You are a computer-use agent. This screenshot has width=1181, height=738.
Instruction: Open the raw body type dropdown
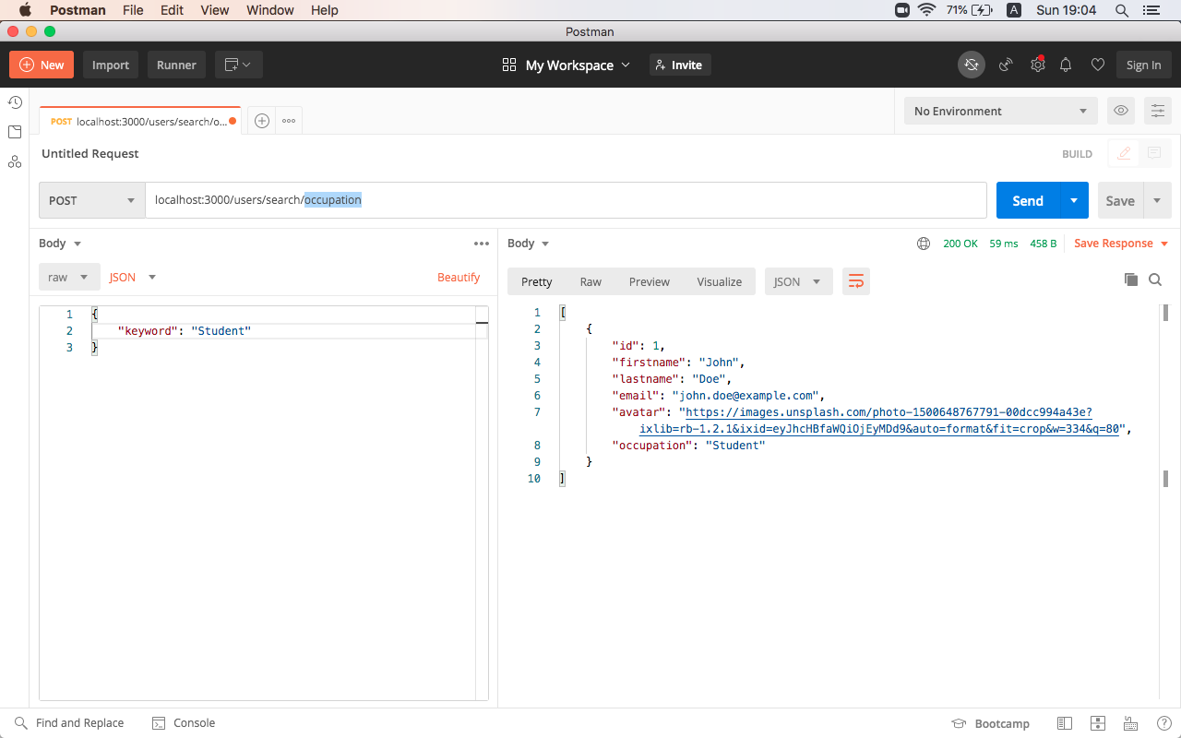[x=69, y=277]
